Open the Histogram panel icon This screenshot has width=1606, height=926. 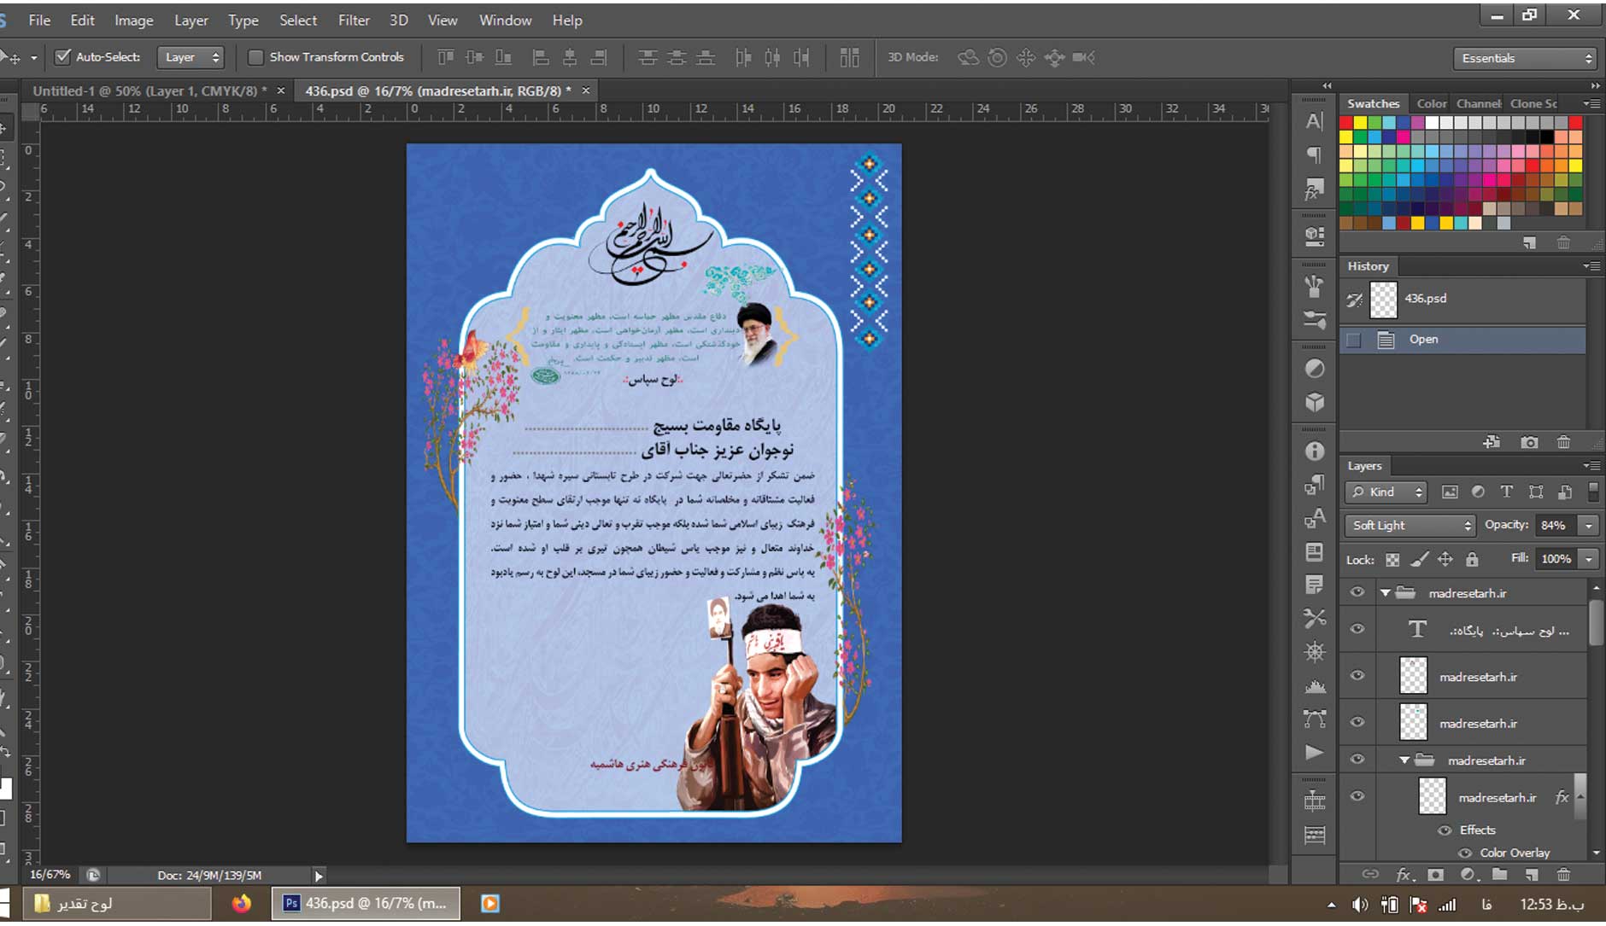coord(1315,686)
